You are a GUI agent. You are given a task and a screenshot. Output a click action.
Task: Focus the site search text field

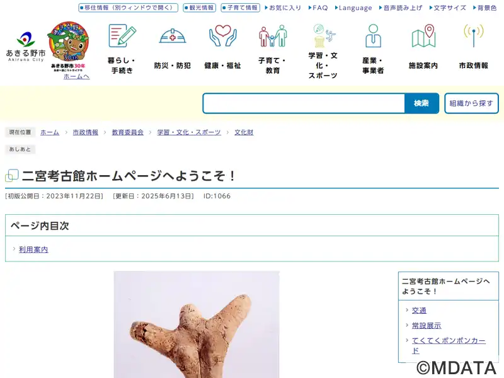coord(304,103)
